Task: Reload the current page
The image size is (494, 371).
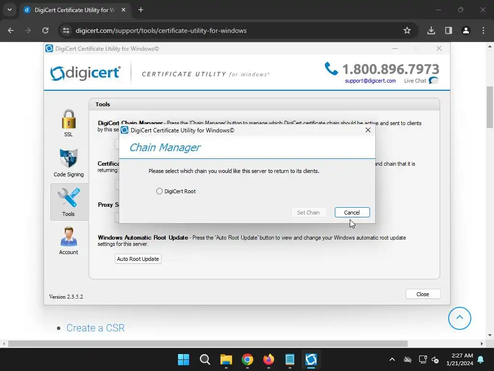Action: (x=45, y=30)
